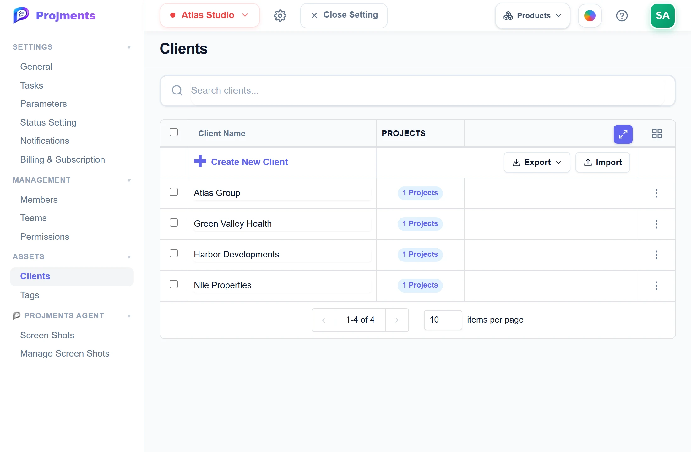This screenshot has height=452, width=691.
Task: Click the Projments Agent section icon
Action: click(17, 315)
